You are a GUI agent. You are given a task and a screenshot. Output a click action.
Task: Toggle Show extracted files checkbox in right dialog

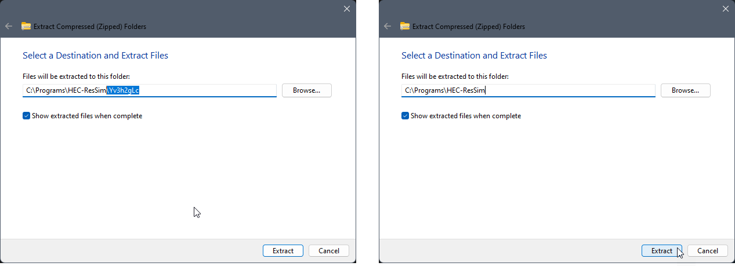click(x=405, y=116)
